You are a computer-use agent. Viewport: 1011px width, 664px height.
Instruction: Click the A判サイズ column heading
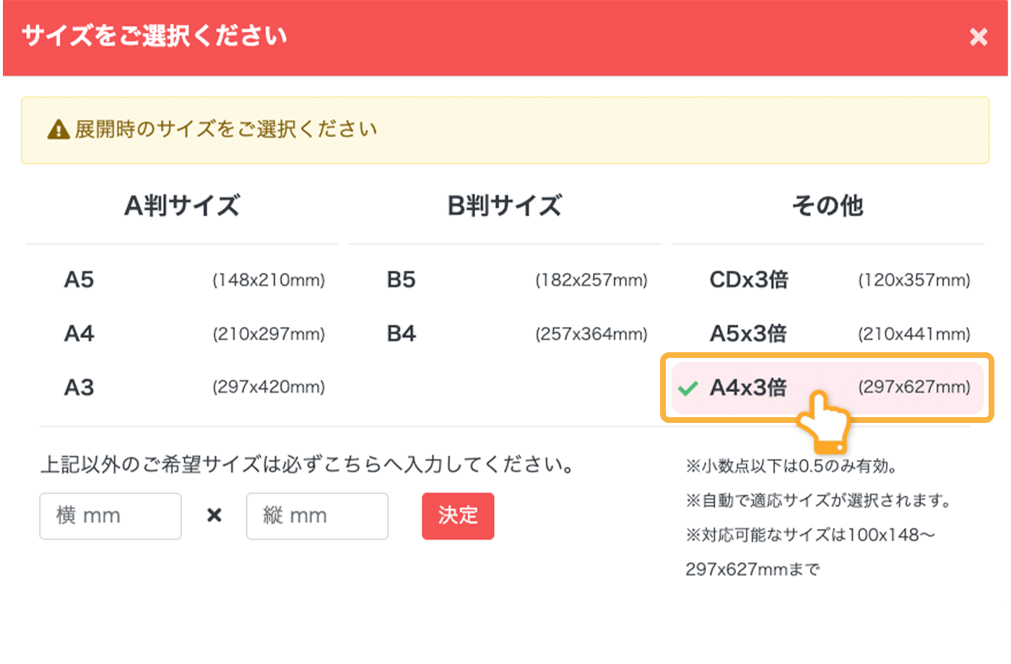(182, 206)
